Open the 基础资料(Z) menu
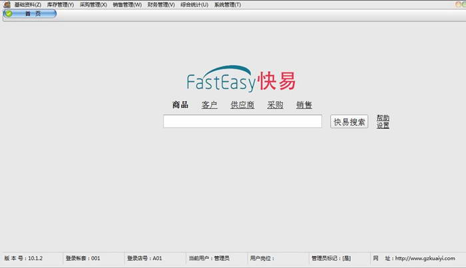The image size is (466, 268). click(28, 5)
